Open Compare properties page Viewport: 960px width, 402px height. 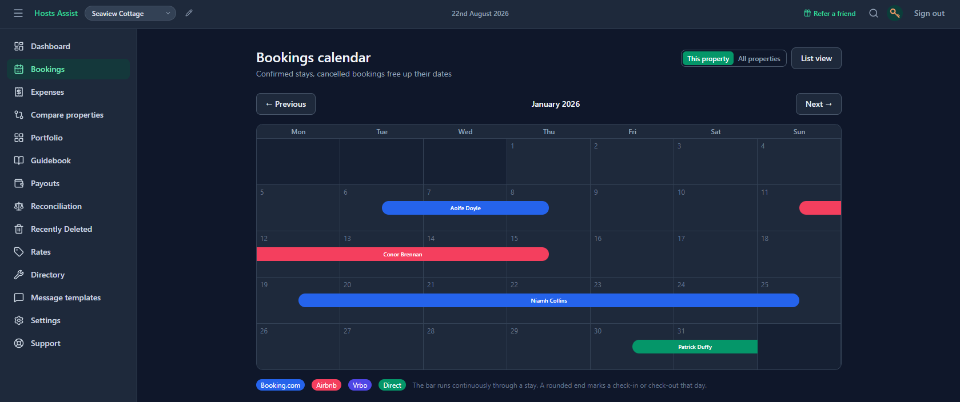tap(69, 115)
